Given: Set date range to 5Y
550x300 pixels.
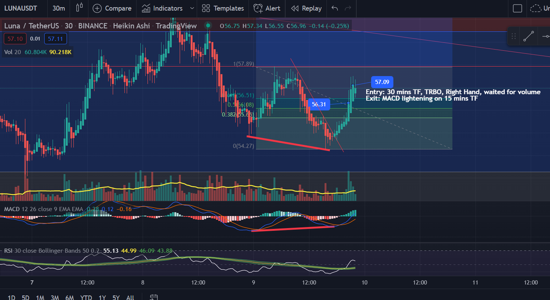Looking at the screenshot, I should 116,297.
